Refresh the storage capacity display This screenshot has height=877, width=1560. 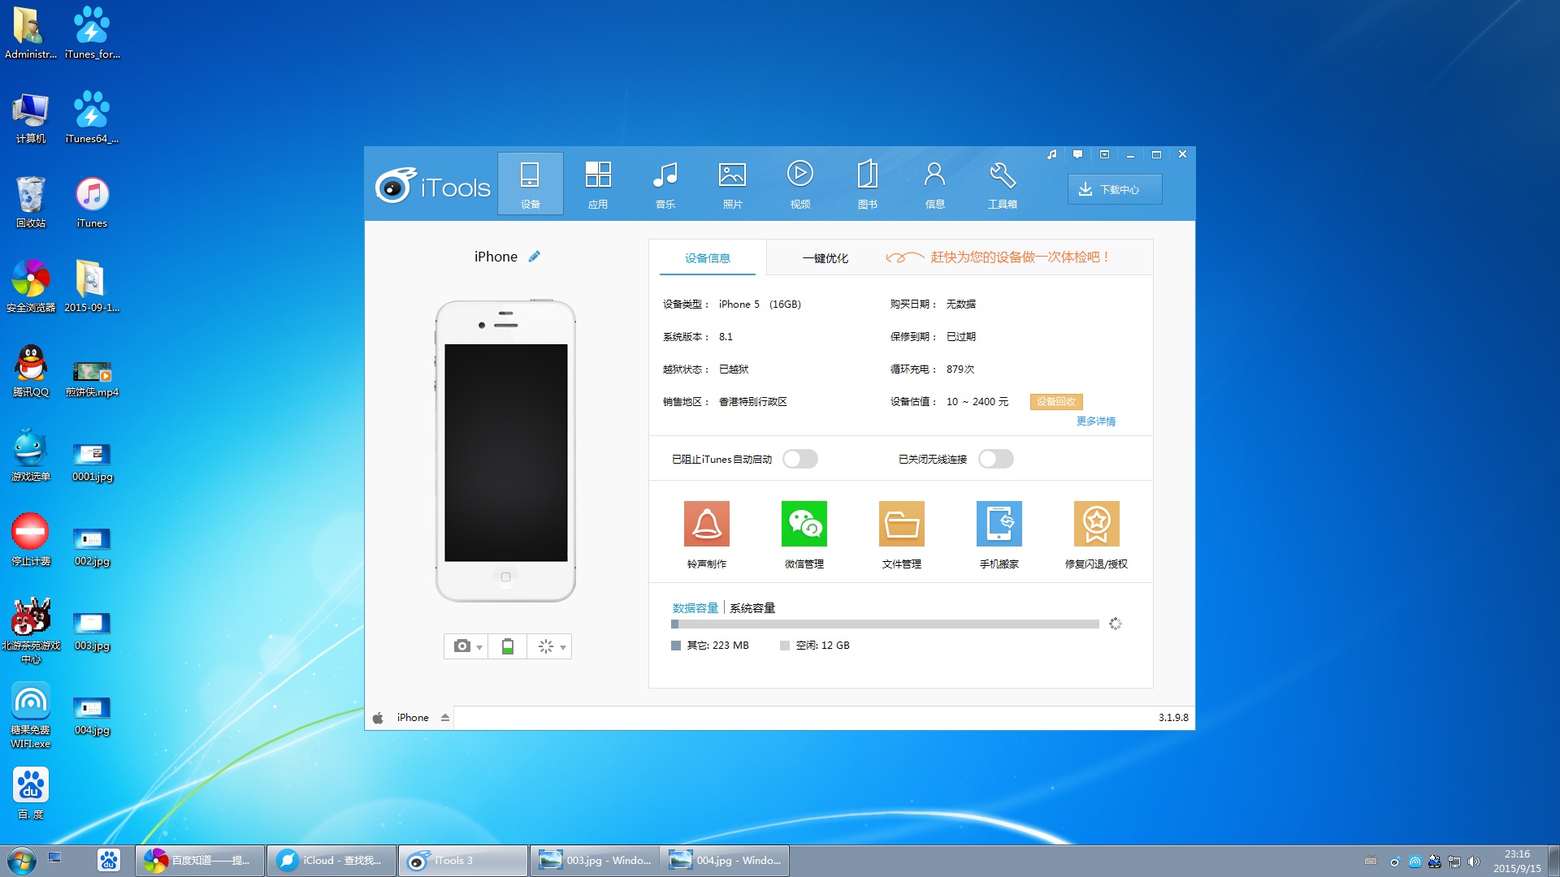pos(1116,624)
